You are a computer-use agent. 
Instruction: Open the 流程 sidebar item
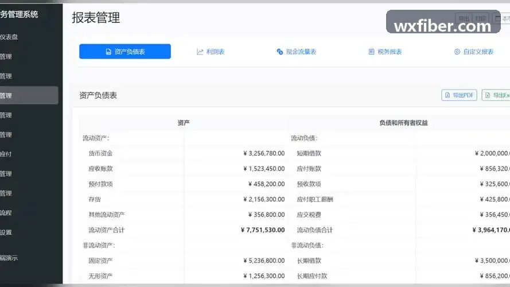point(6,213)
